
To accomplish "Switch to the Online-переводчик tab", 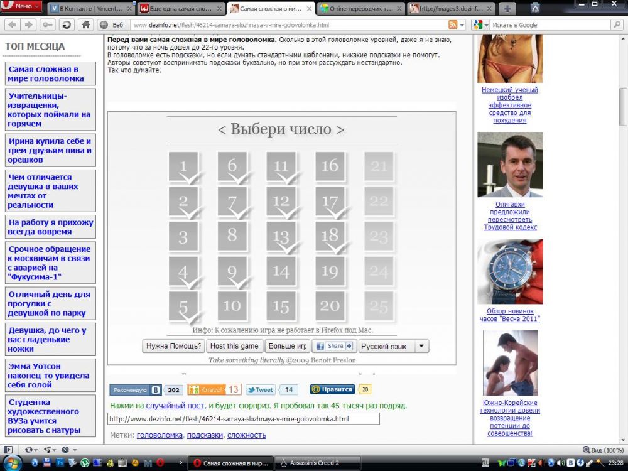I will click(359, 8).
